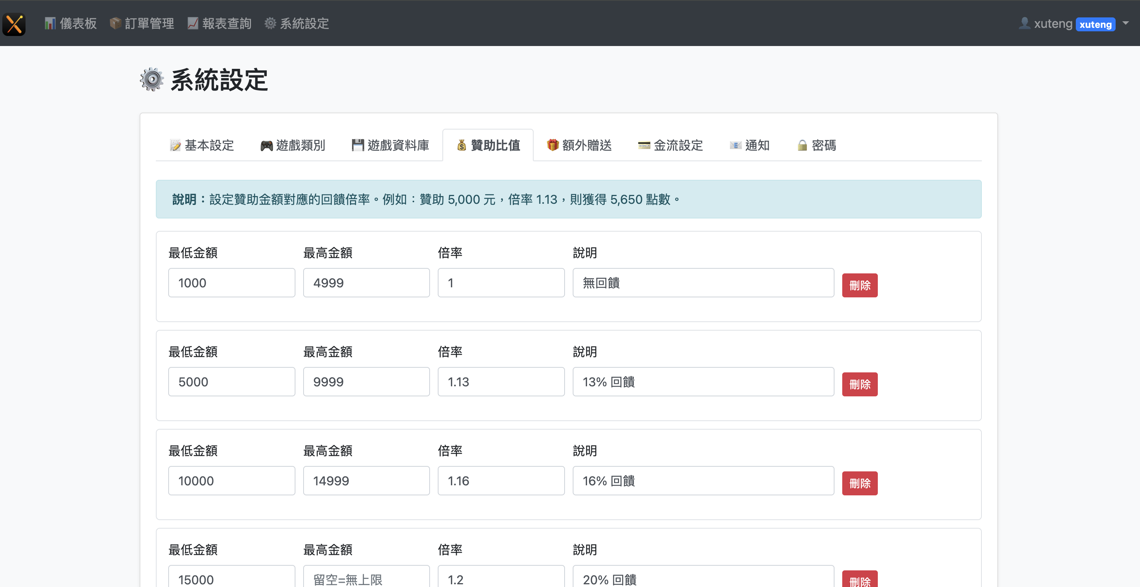
Task: Select the 贊助比值 tab
Action: pyautogui.click(x=488, y=146)
